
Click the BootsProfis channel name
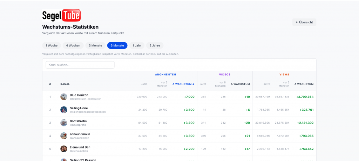pos(78,121)
